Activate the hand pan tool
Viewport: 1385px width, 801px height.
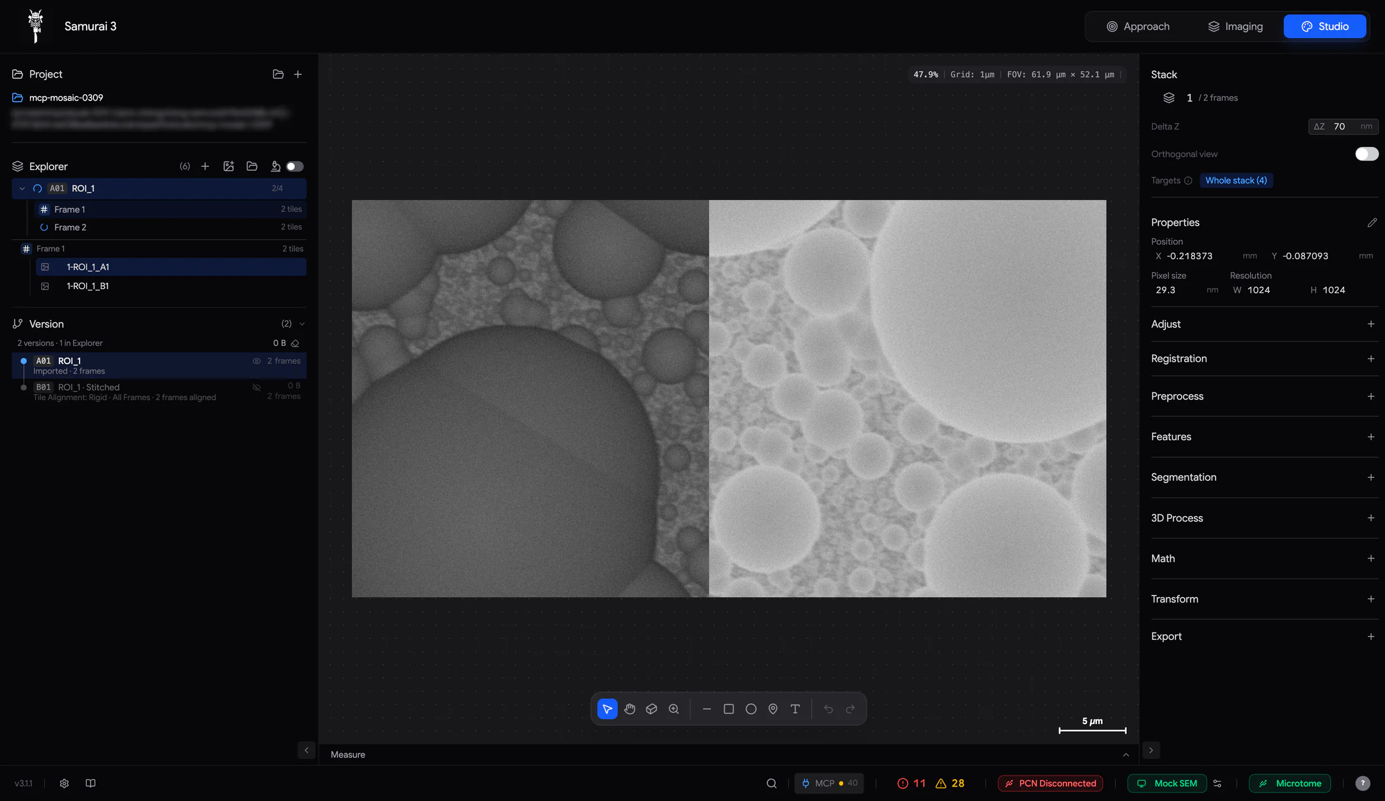[x=630, y=709]
